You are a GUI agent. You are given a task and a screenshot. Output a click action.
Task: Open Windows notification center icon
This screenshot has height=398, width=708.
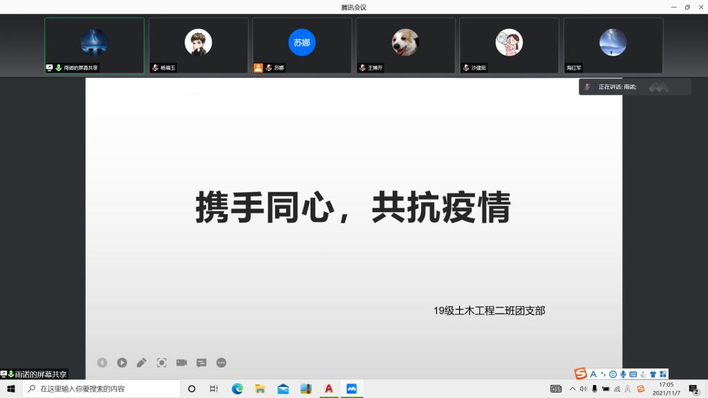coord(693,389)
